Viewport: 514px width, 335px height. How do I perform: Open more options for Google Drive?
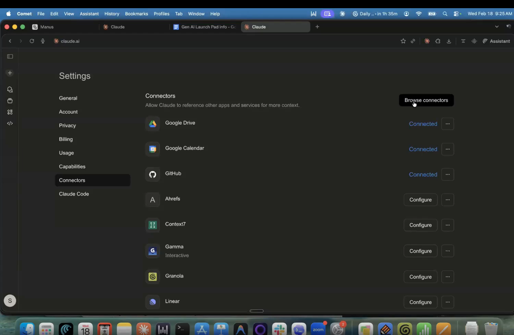pyautogui.click(x=448, y=124)
